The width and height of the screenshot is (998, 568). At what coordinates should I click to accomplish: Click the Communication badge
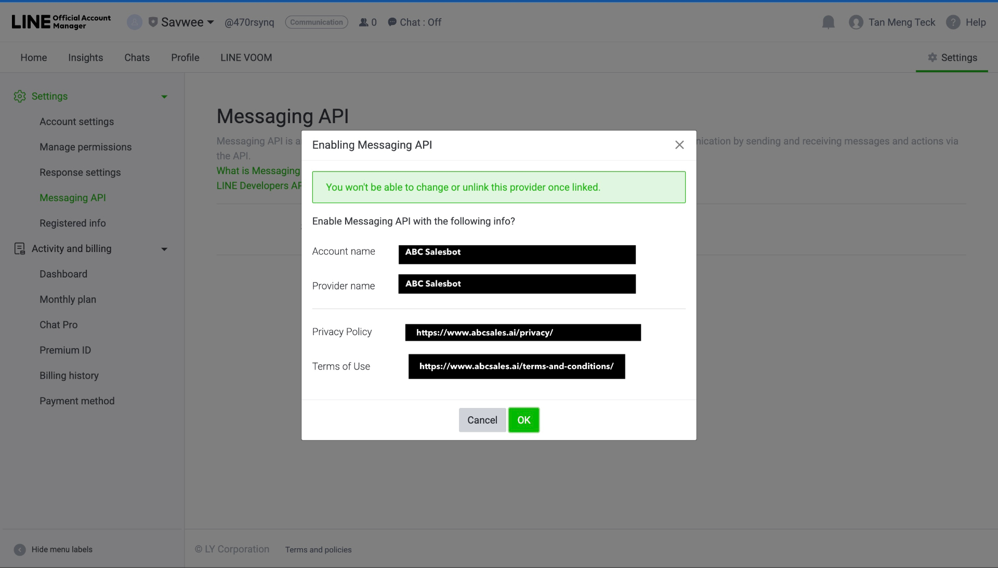click(x=317, y=22)
